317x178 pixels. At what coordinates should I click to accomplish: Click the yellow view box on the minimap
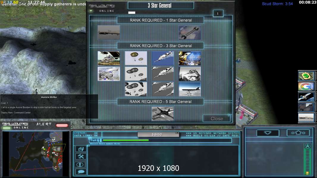click(59, 147)
